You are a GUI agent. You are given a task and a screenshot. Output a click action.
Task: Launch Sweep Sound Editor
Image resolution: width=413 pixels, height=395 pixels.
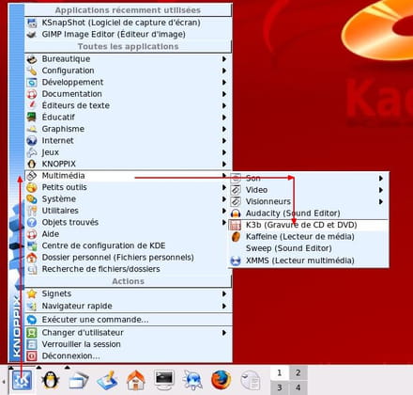tap(309, 248)
